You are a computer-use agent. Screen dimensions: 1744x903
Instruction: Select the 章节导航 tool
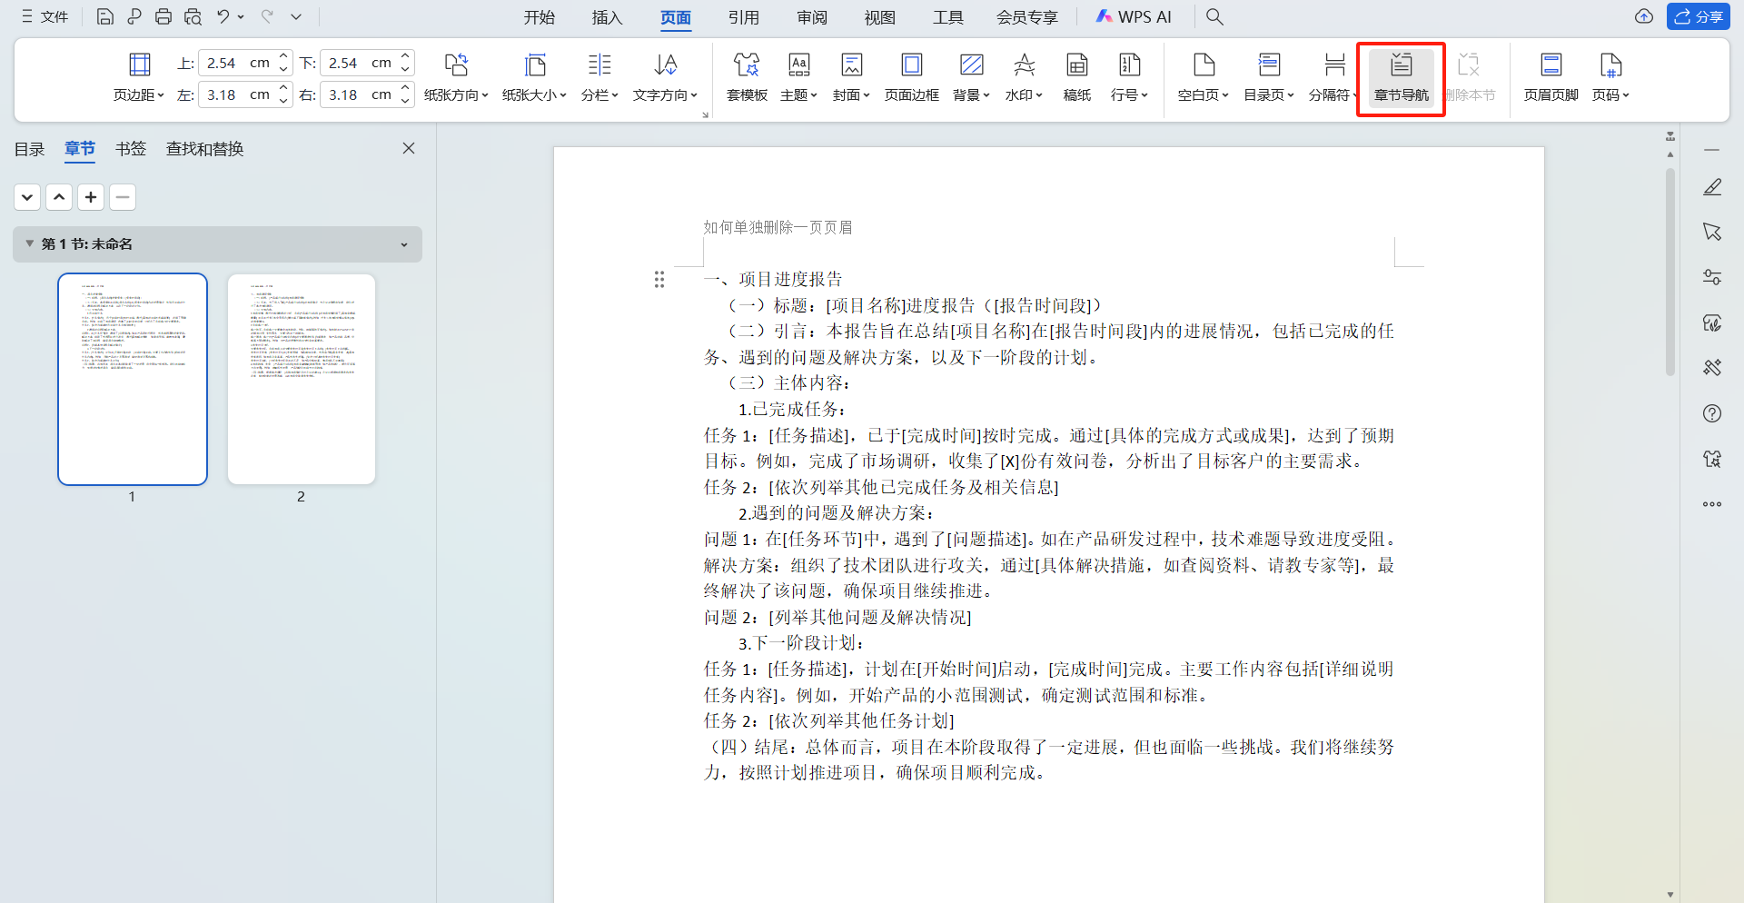(1400, 77)
